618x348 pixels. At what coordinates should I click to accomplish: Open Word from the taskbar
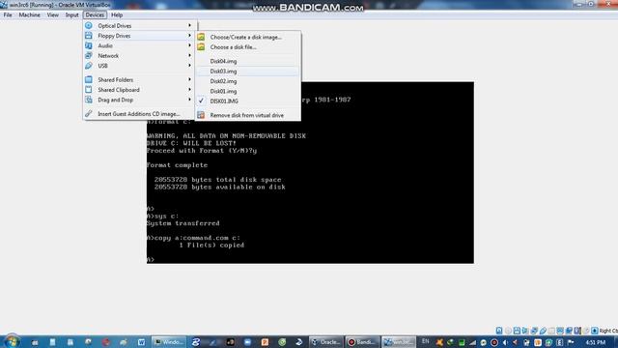pyautogui.click(x=141, y=342)
